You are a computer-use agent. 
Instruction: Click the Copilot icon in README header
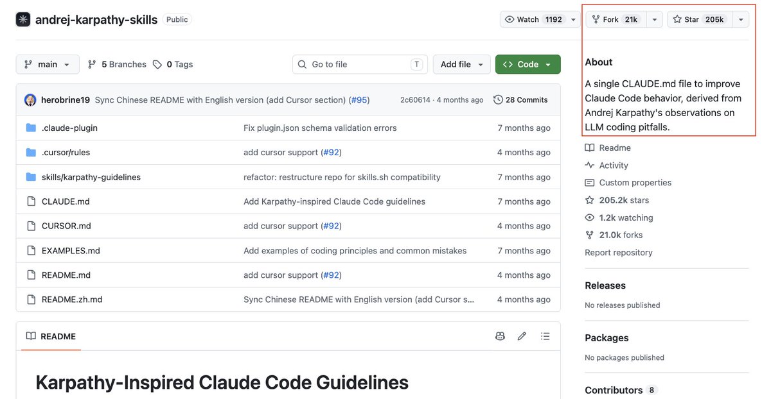click(500, 336)
